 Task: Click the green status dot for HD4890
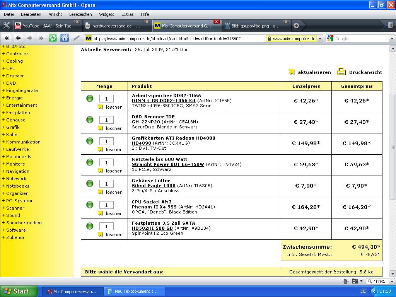90,141
